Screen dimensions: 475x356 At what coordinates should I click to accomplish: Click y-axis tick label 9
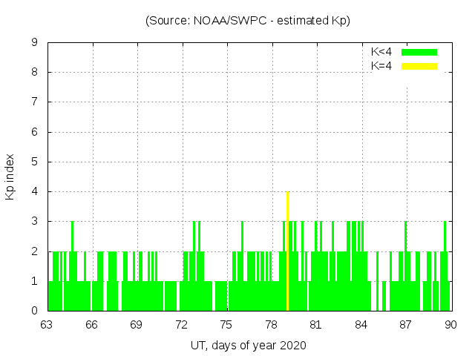coord(34,43)
